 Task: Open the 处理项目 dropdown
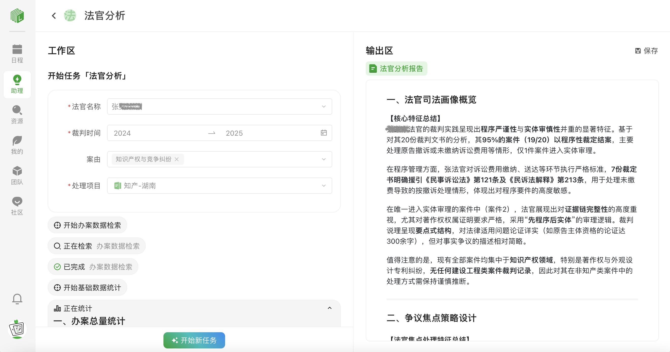[220, 186]
